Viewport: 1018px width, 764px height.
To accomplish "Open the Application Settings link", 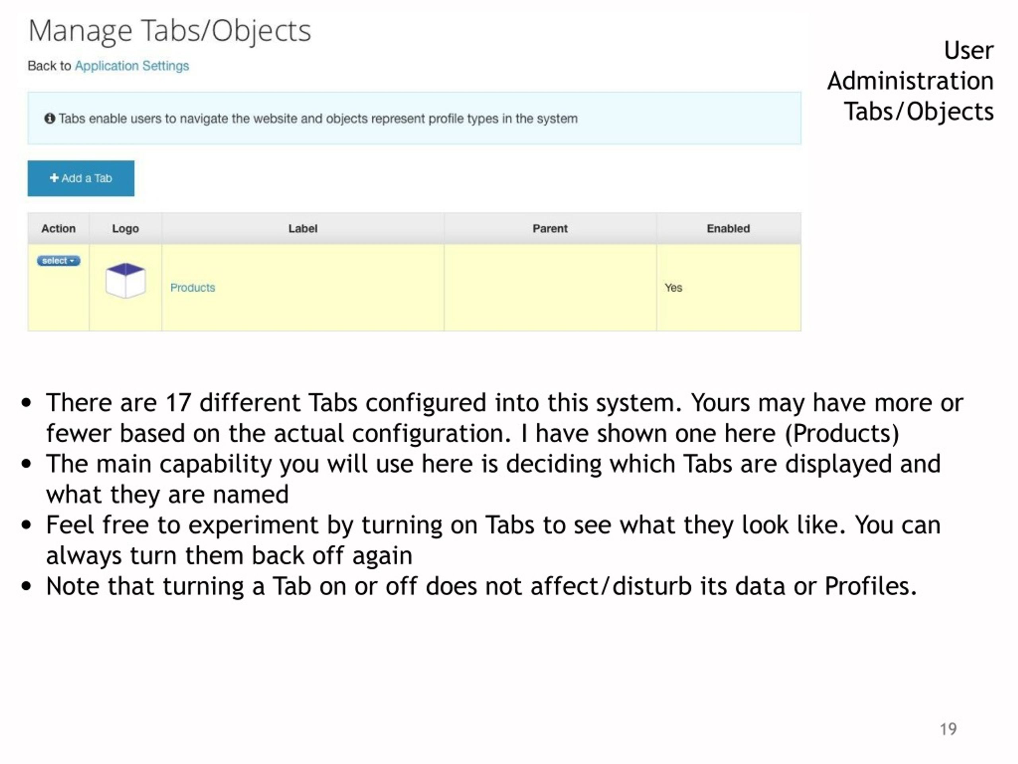I will [132, 66].
